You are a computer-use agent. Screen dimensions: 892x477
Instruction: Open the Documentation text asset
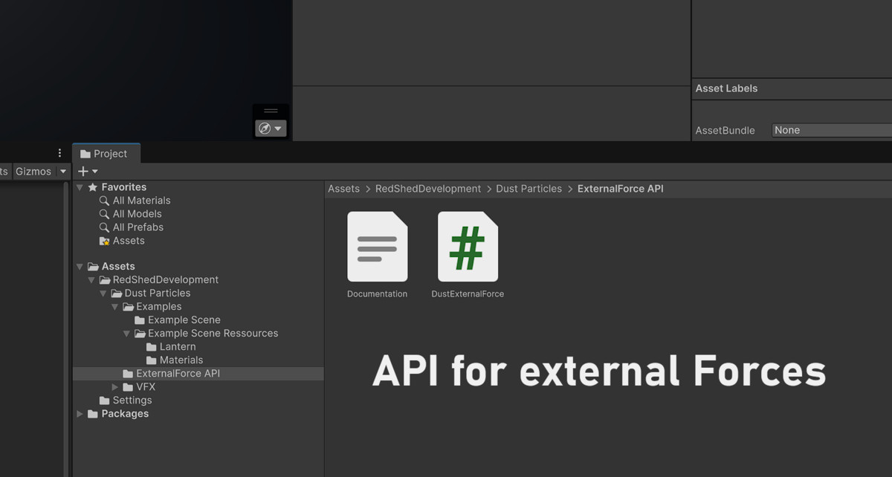[377, 247]
